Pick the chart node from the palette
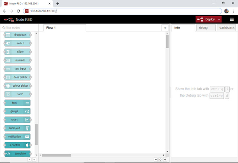This screenshot has height=163, width=238. pyautogui.click(x=17, y=120)
